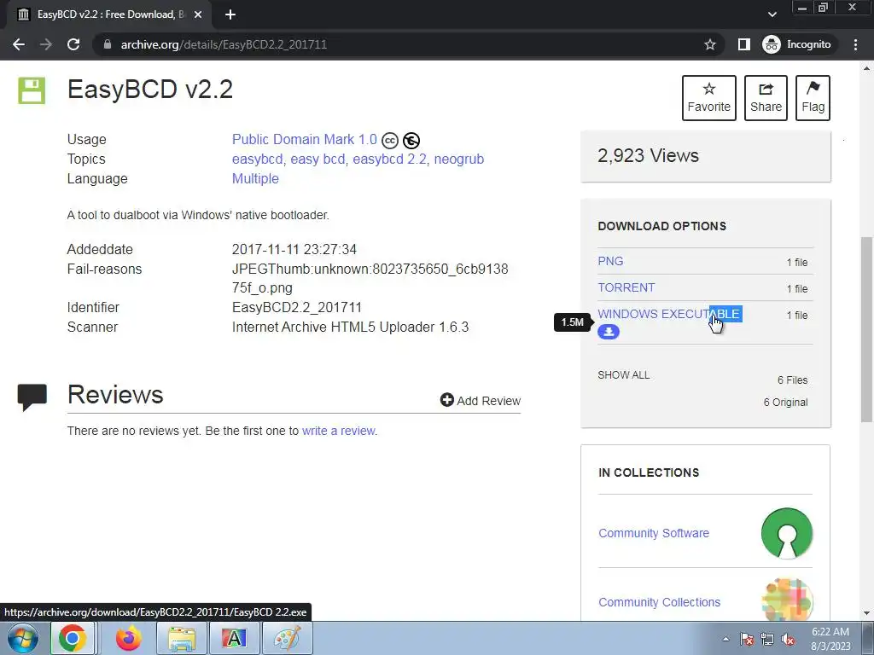This screenshot has width=874, height=655.
Task: Click the green floppy disk software icon
Action: click(x=32, y=90)
